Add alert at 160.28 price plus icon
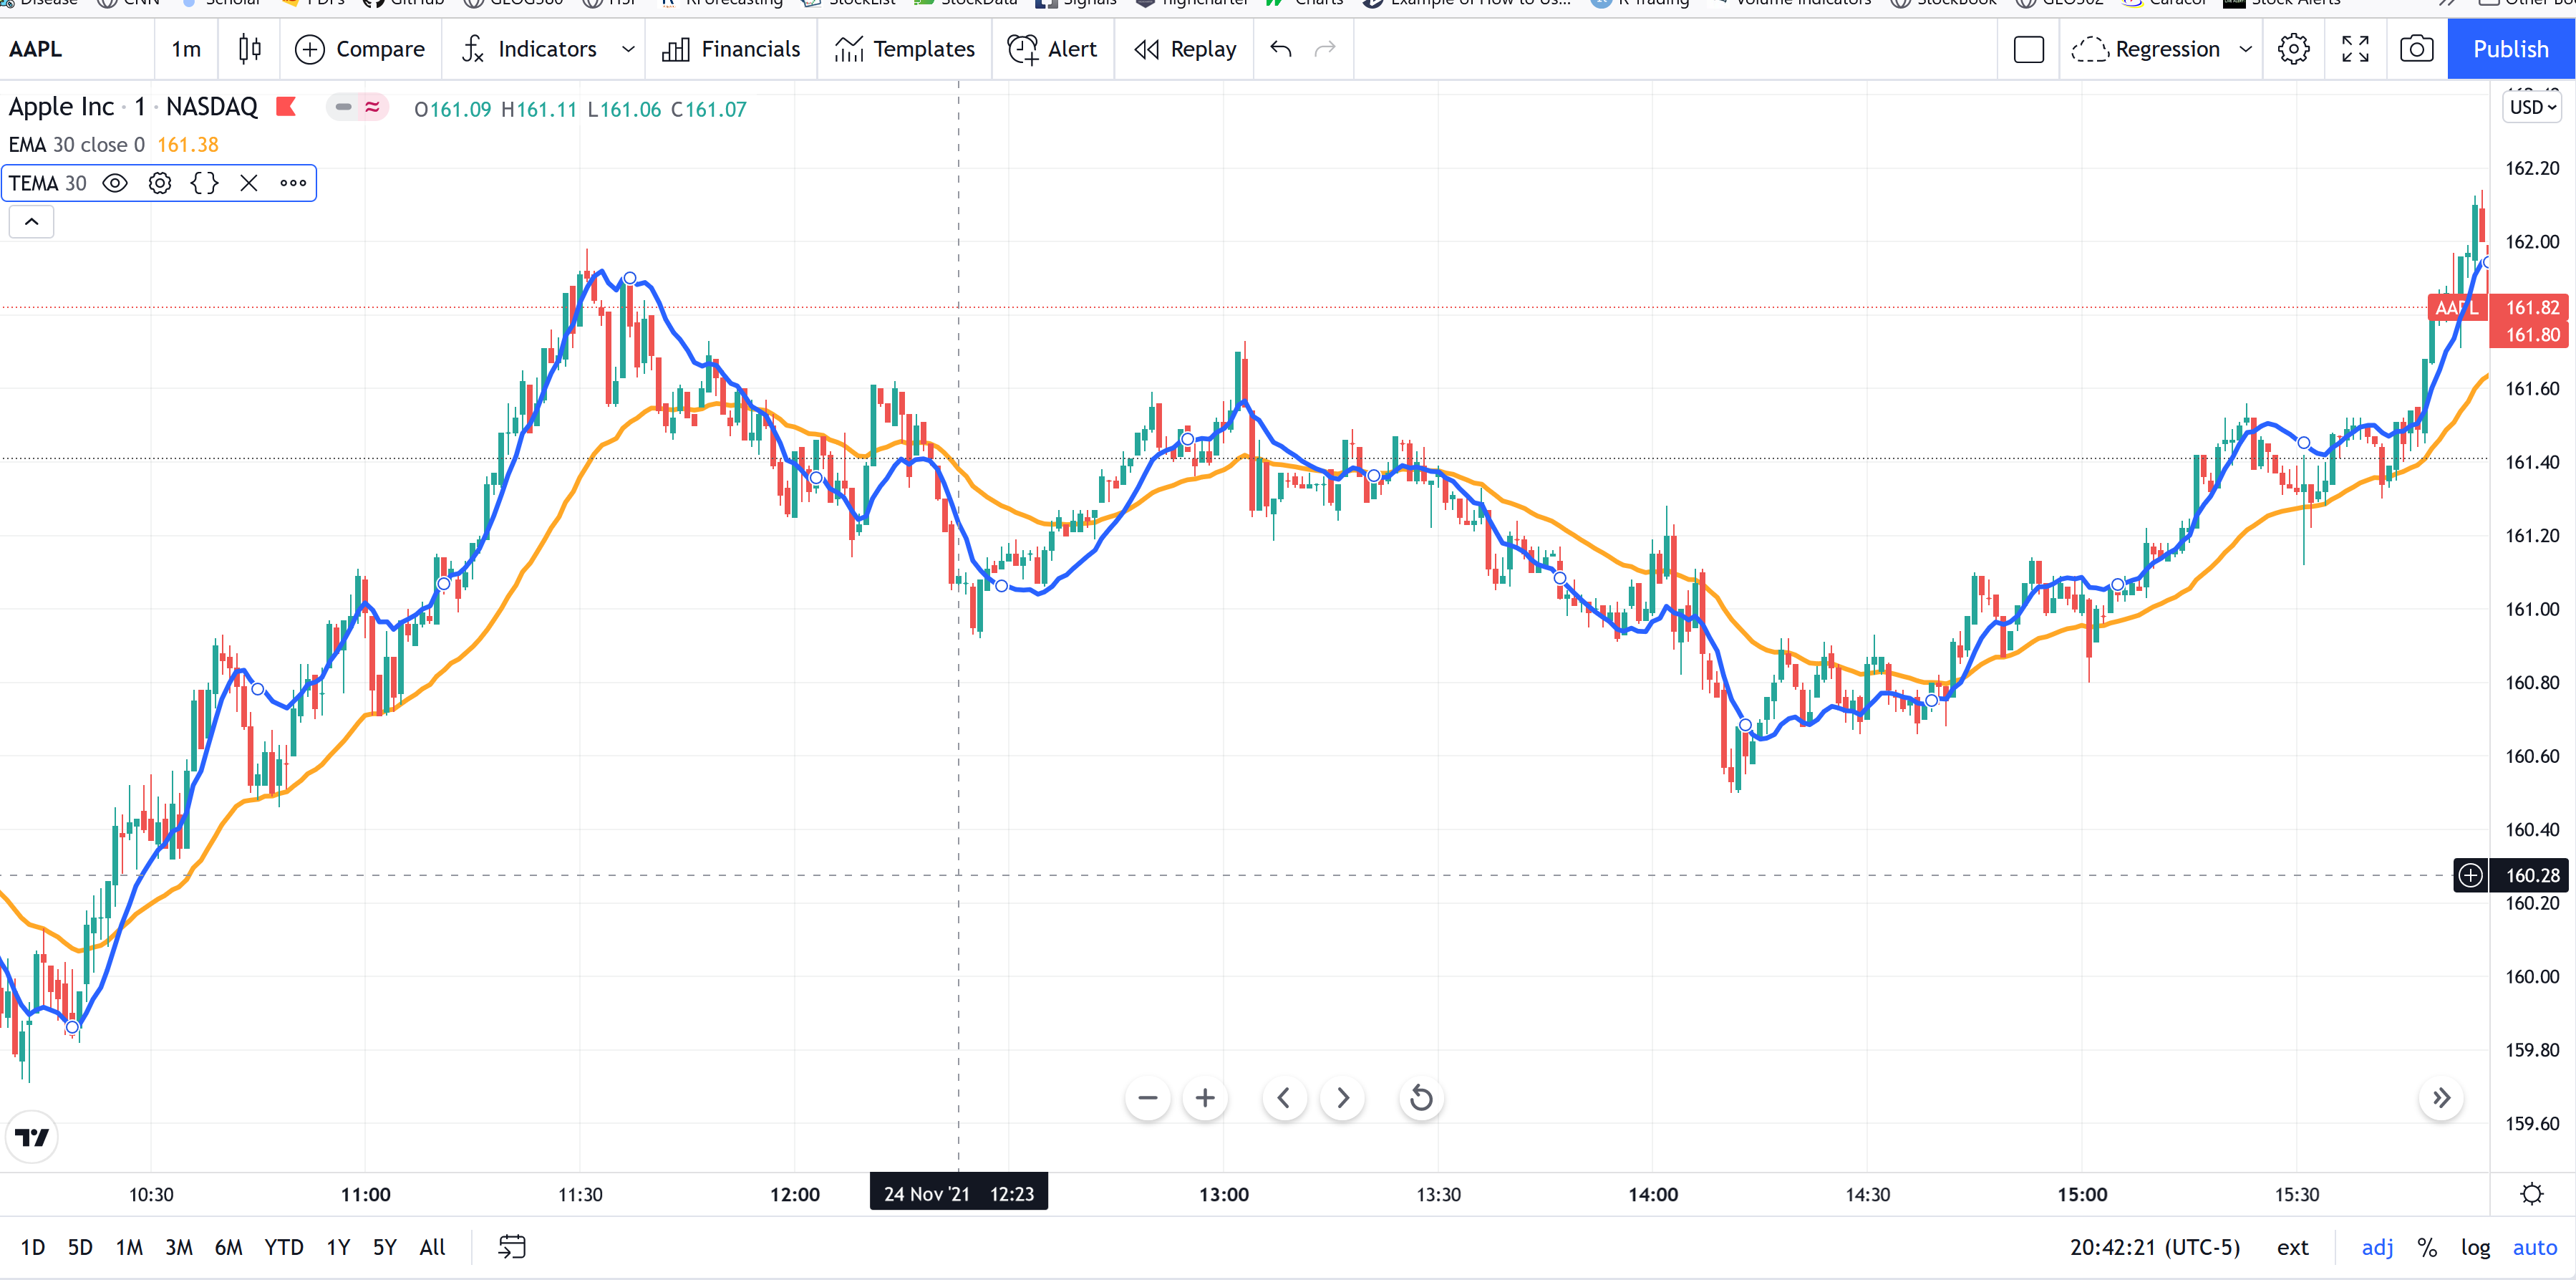Viewport: 2576px width, 1280px height. click(2470, 875)
